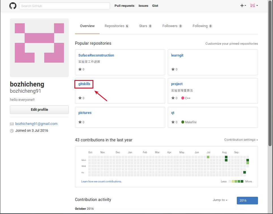Open the Jump to dropdown
The width and height of the screenshot is (273, 214).
[x=220, y=200]
